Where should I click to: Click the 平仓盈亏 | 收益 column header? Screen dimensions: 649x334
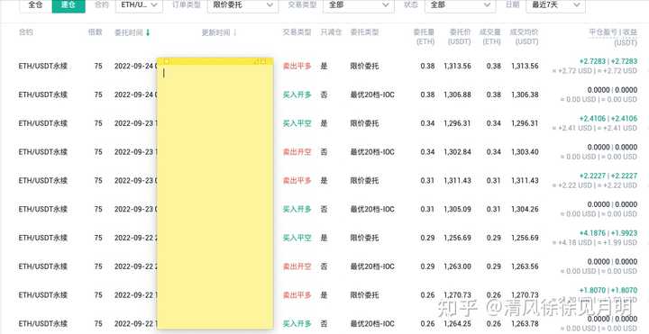pyautogui.click(x=613, y=32)
